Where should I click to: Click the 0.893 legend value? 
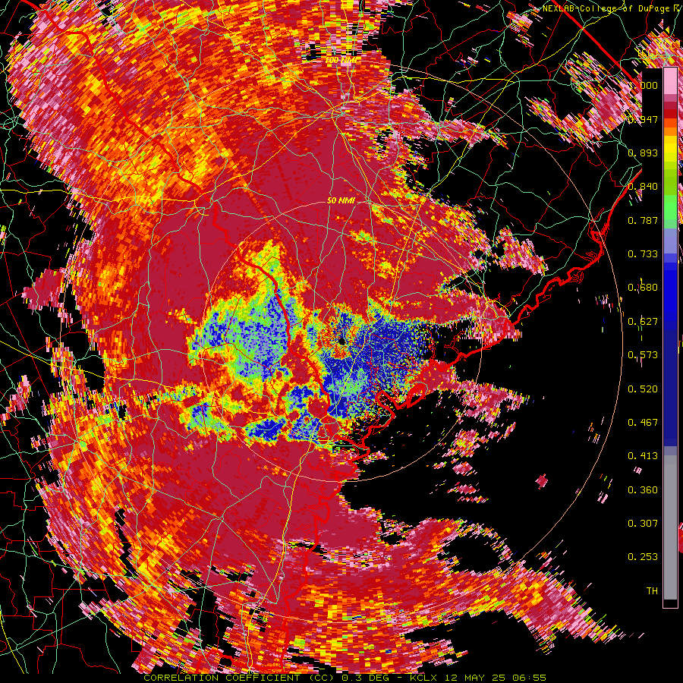click(x=643, y=153)
